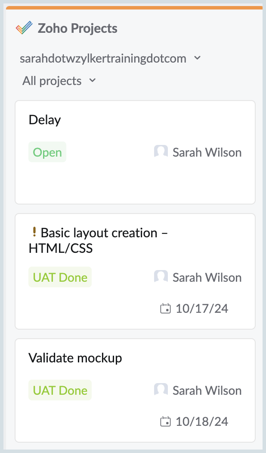The width and height of the screenshot is (266, 453).
Task: Click UAT Done status on Validate mockup card
Action: (60, 390)
